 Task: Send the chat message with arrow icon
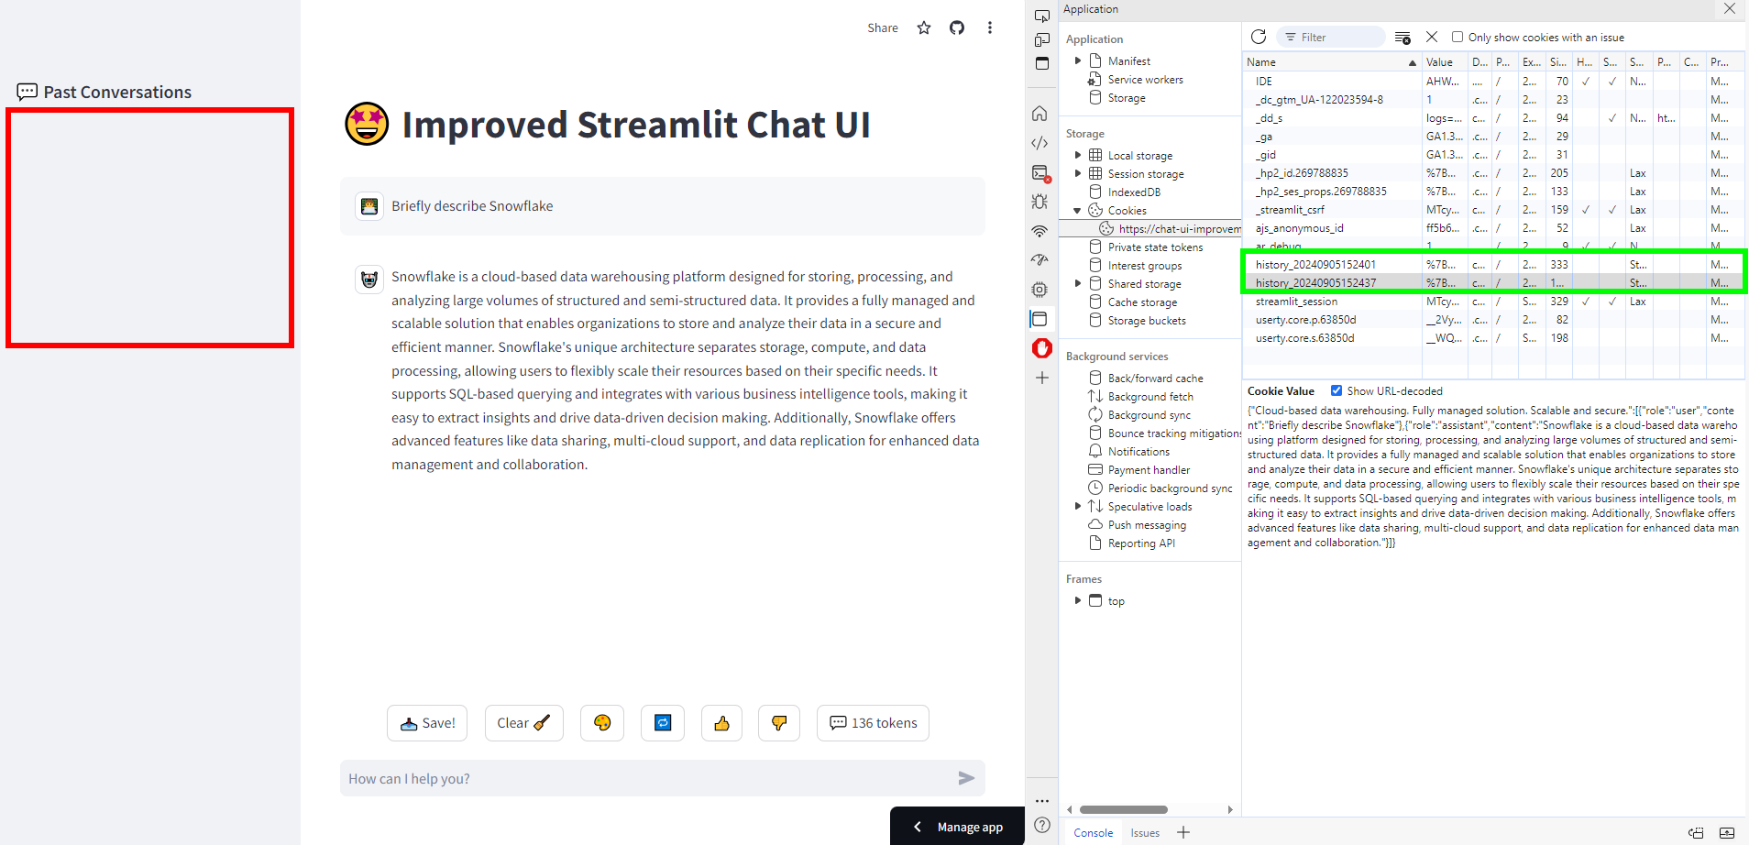[x=966, y=778]
